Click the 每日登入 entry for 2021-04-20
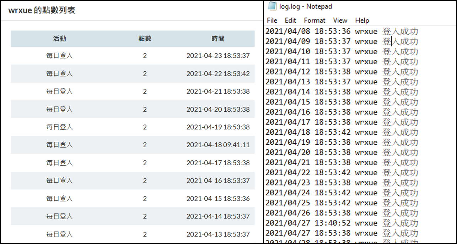The height and width of the screenshot is (244, 457). (x=59, y=109)
